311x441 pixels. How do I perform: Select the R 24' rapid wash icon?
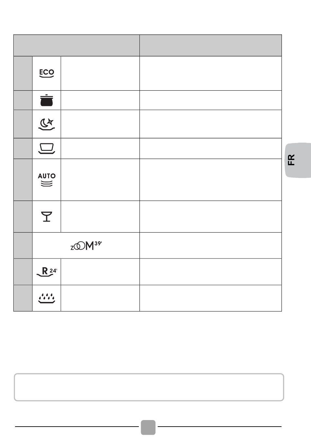(46, 272)
